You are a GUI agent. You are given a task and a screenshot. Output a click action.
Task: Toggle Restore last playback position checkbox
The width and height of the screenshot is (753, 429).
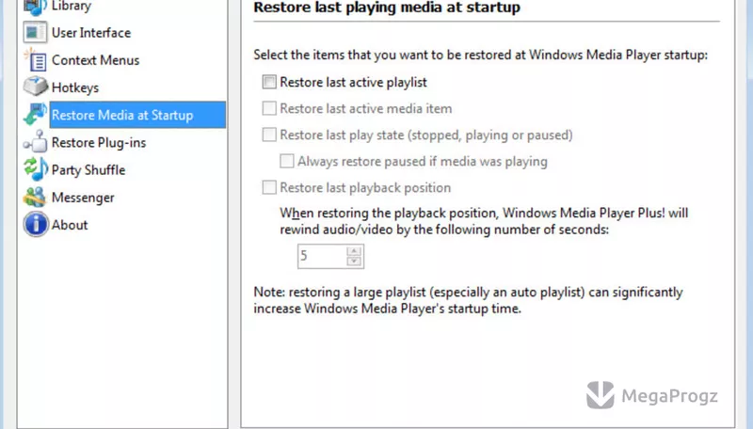[269, 187]
